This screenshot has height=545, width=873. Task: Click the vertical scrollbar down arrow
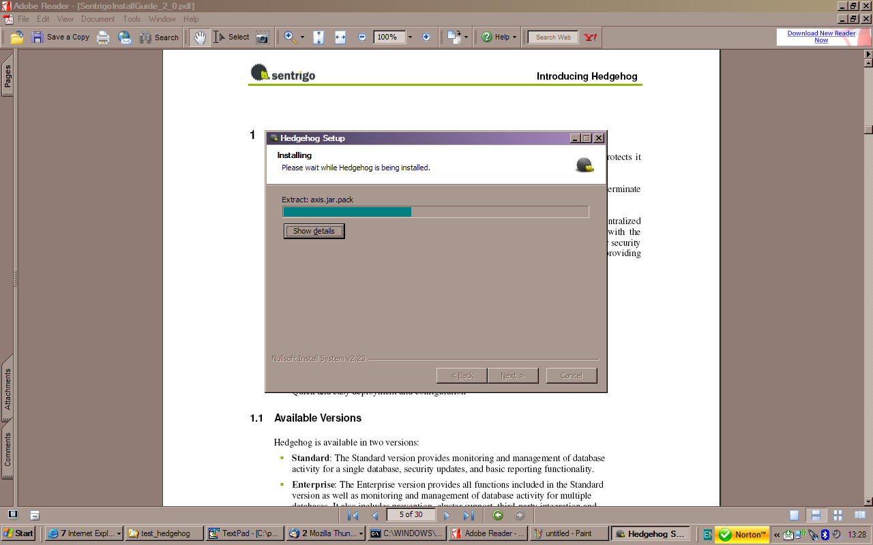coord(868,501)
